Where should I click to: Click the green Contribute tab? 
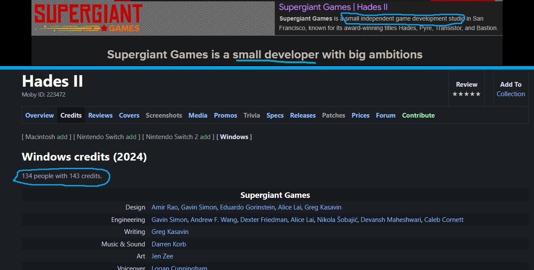pos(418,115)
